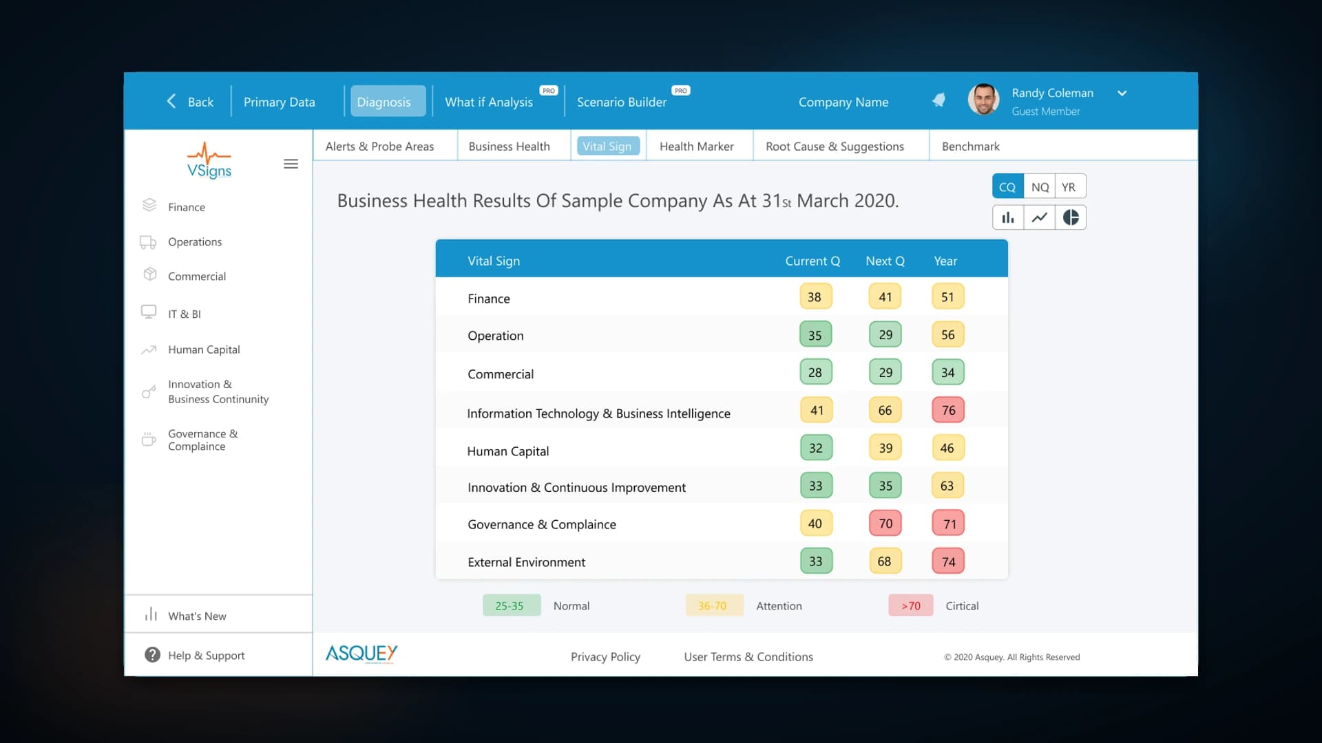This screenshot has width=1322, height=743.
Task: Click IT & BI Year score 76
Action: (x=948, y=411)
